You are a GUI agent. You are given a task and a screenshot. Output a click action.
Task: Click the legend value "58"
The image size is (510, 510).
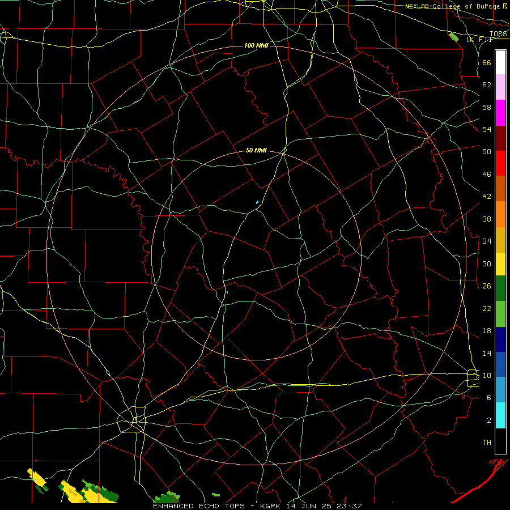(x=487, y=107)
